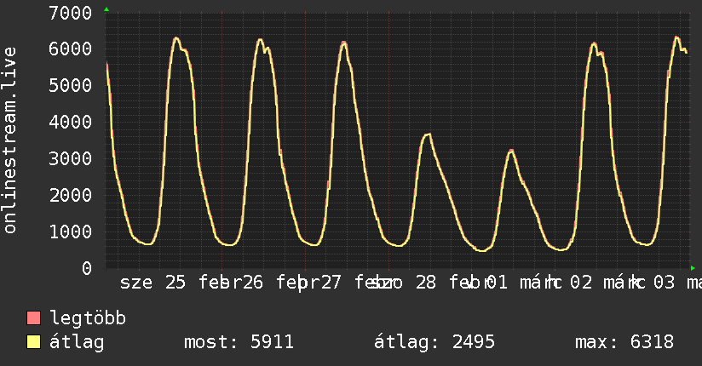Click the átlag legend label beside yellow swatch

tap(77, 343)
